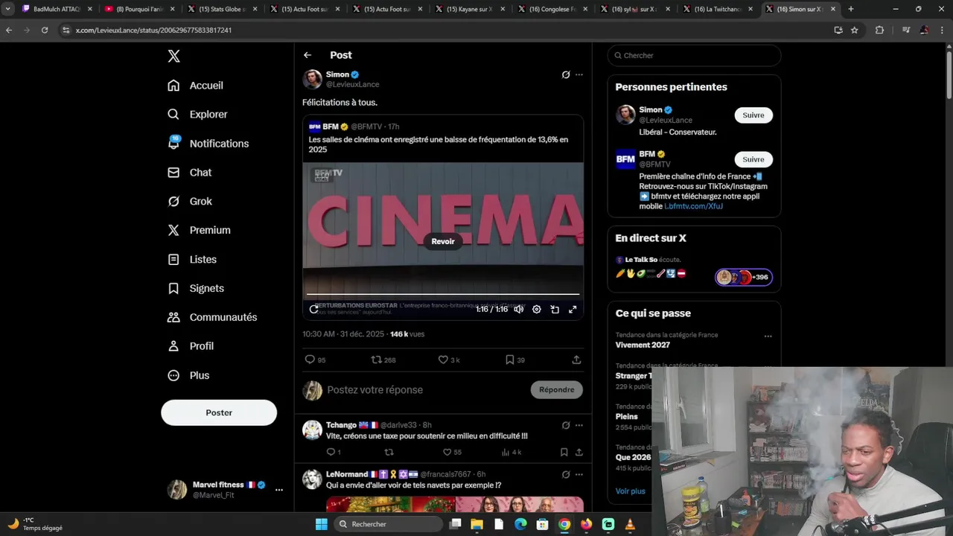Open more options on Simon's post
Screen dimensions: 953x536
579,75
